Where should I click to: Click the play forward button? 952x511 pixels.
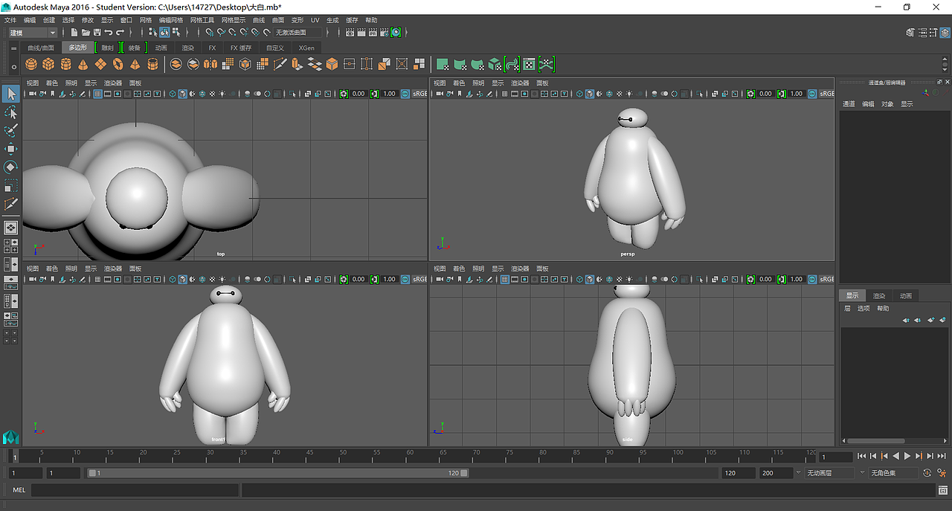click(907, 456)
